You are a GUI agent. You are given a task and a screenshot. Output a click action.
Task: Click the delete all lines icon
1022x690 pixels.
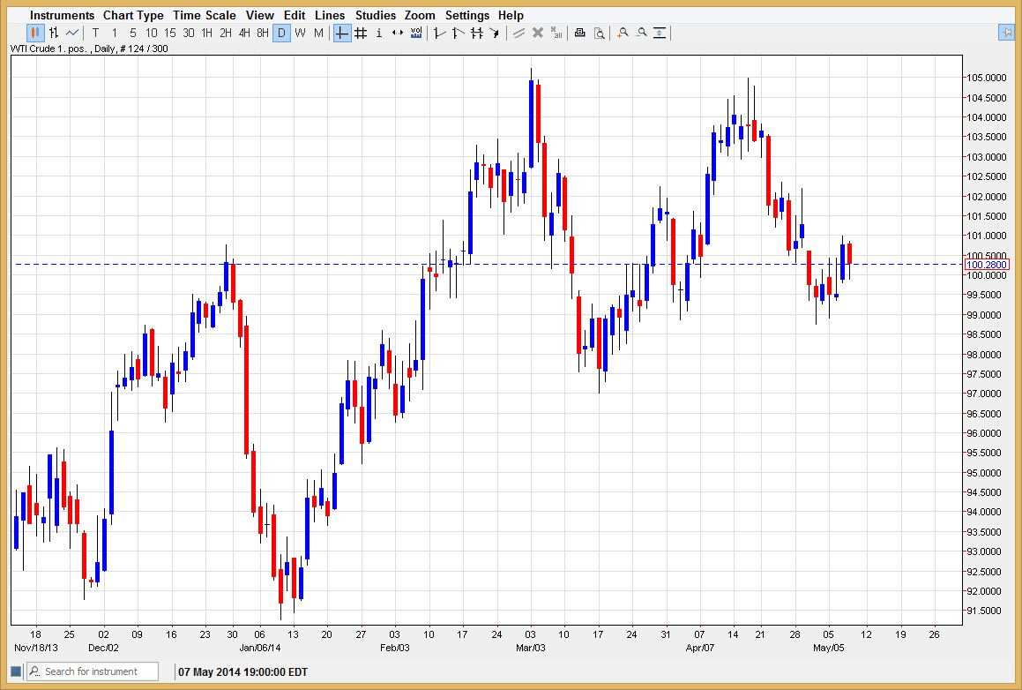(556, 33)
